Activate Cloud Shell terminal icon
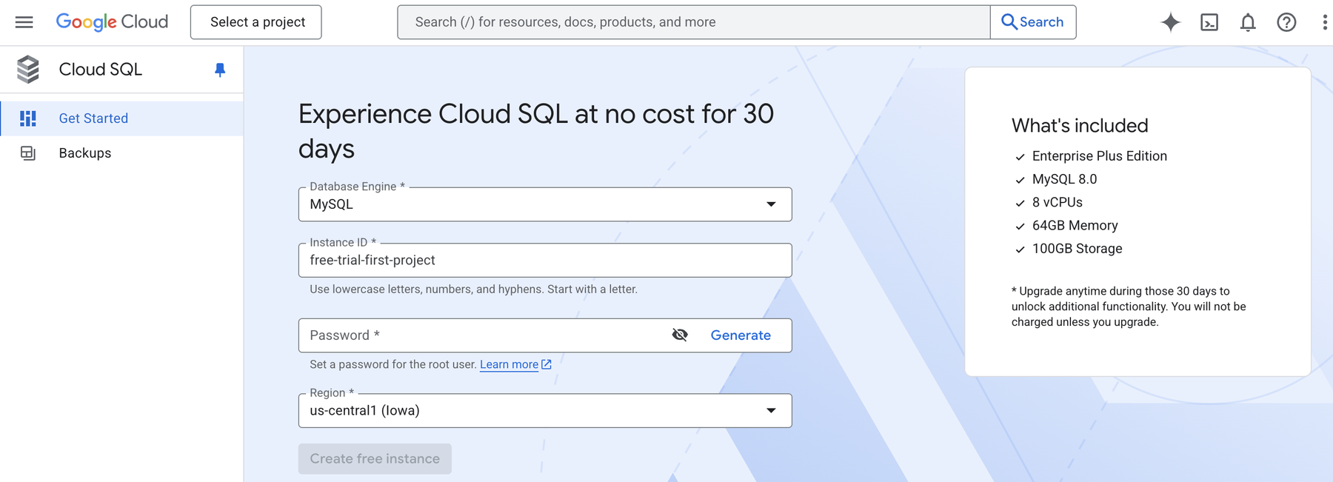 click(1209, 22)
